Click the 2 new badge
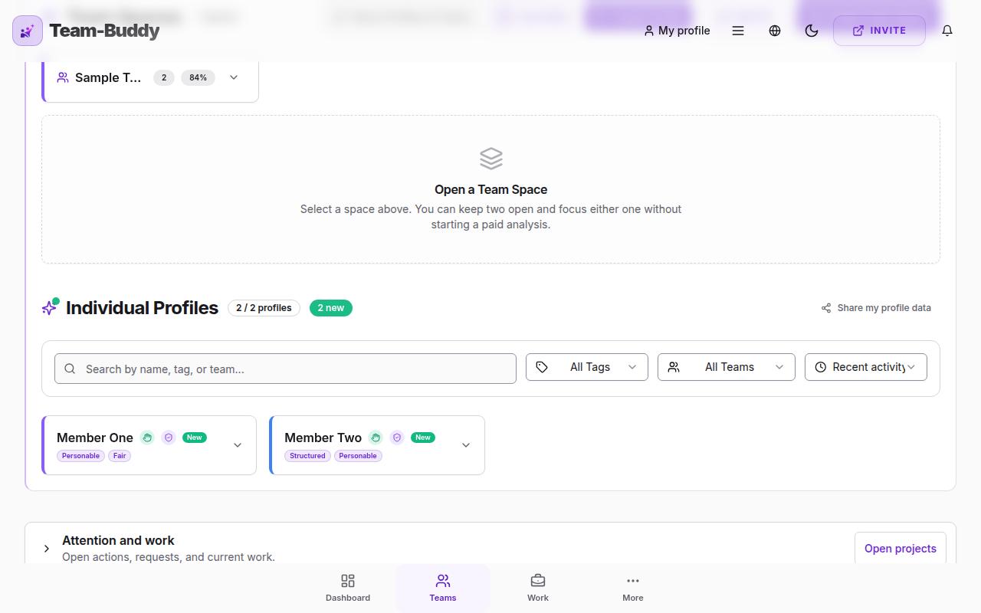This screenshot has height=613, width=981. 331,308
